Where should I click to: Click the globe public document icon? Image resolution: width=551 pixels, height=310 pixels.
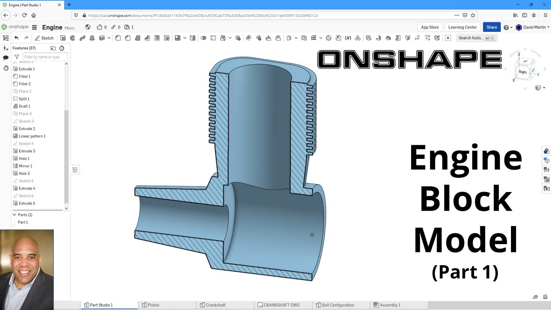tap(88, 27)
